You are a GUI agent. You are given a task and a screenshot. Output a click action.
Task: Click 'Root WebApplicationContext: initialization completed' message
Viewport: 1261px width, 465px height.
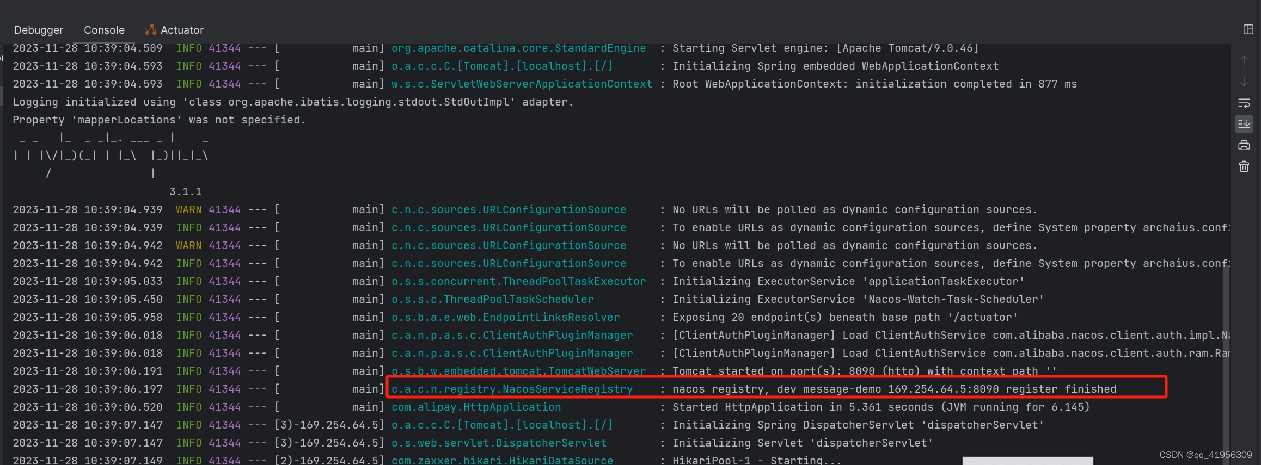click(874, 84)
